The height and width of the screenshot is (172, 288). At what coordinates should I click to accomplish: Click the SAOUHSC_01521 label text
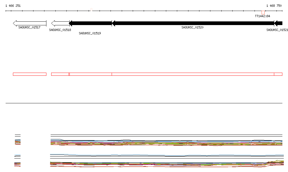click(277, 30)
